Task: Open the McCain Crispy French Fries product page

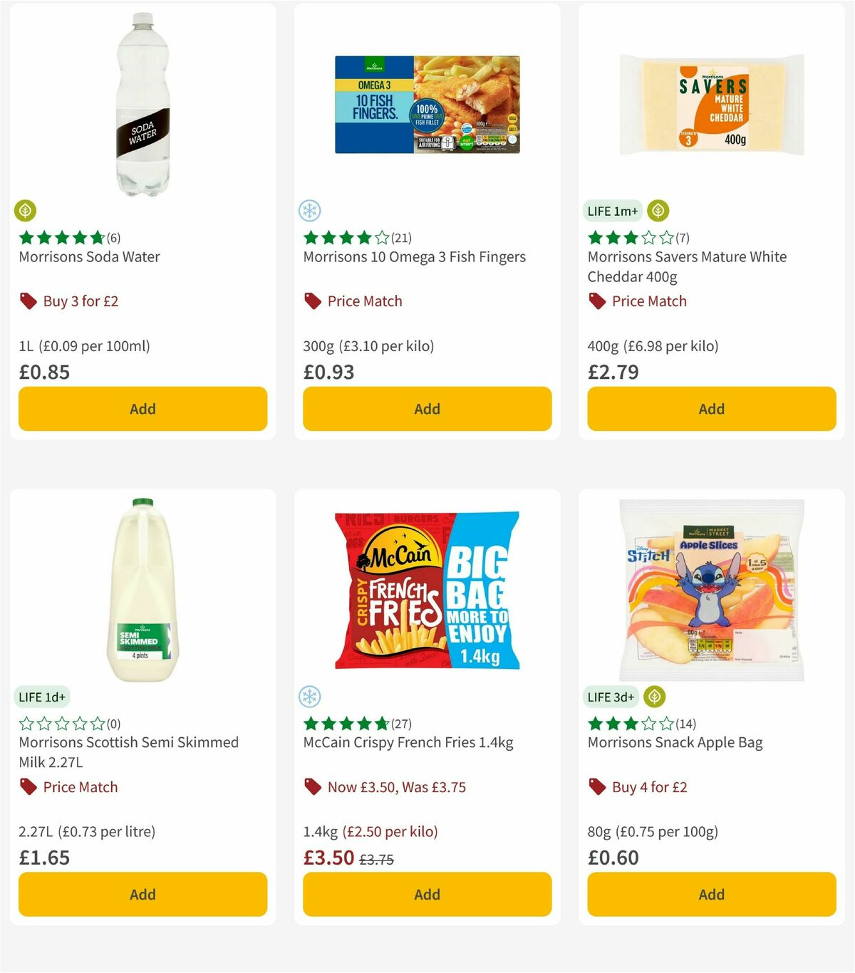Action: pos(408,742)
